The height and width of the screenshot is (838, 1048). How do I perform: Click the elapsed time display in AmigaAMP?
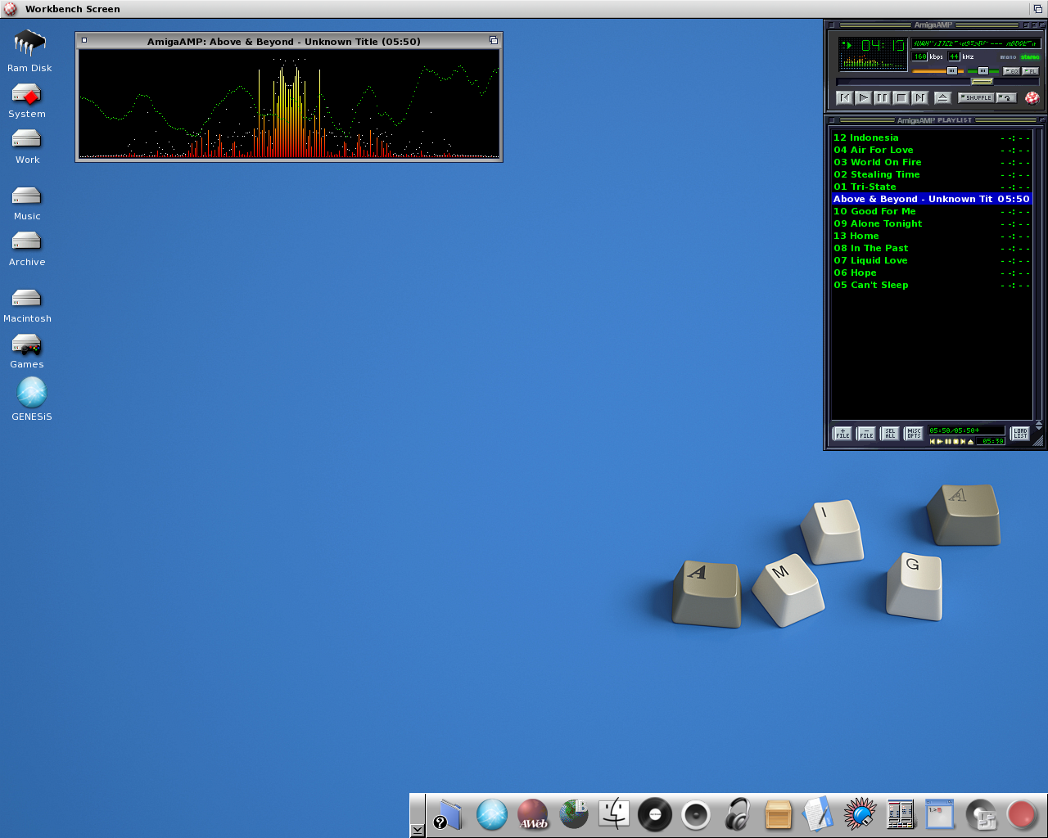[x=883, y=45]
